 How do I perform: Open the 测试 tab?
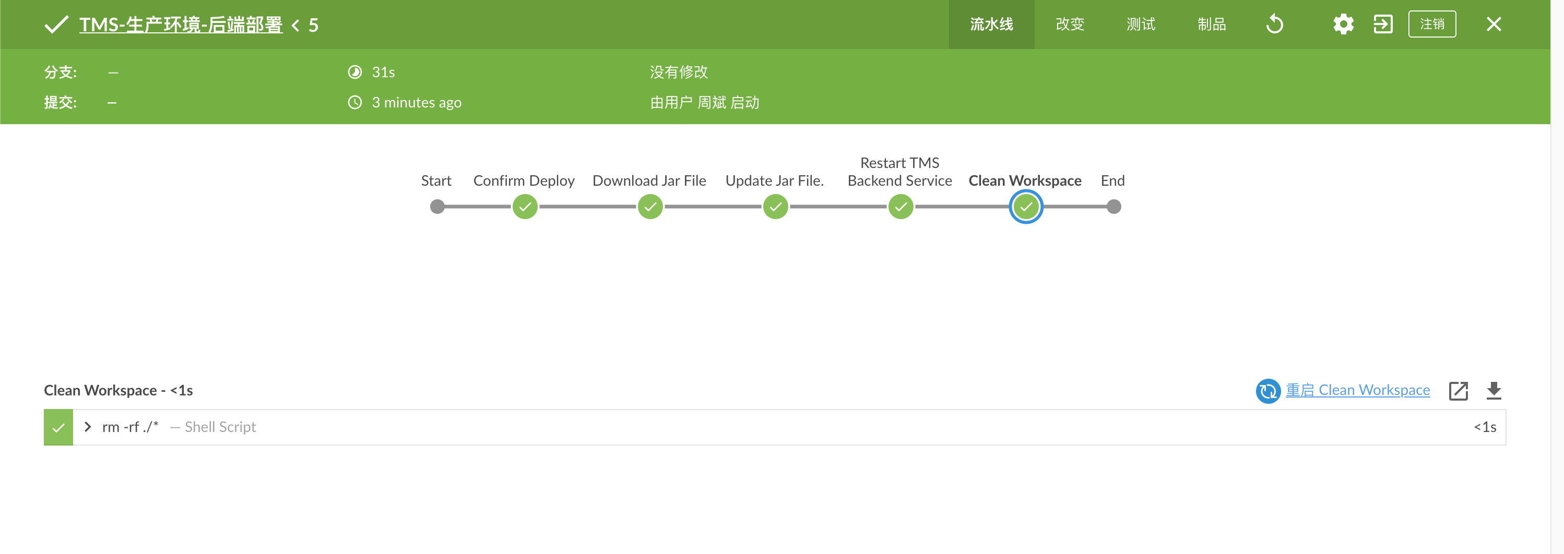1140,25
